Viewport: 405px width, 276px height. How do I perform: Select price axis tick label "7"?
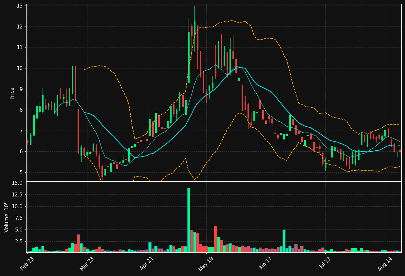(x=21, y=131)
